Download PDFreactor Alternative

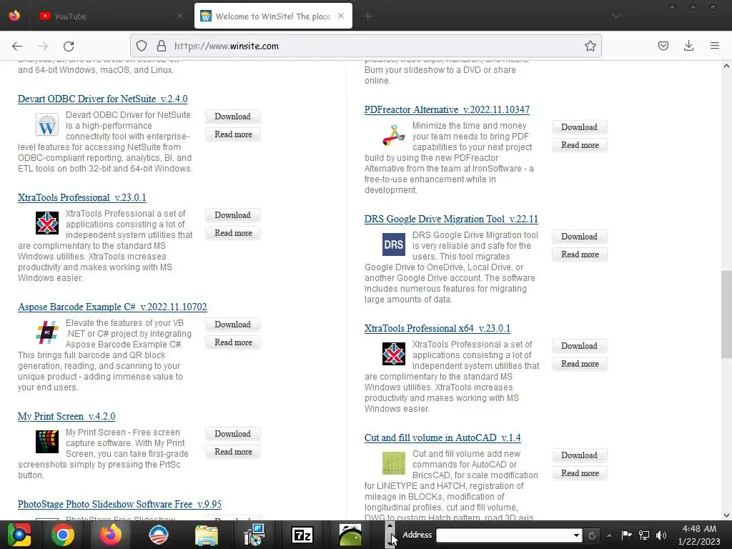click(x=579, y=127)
